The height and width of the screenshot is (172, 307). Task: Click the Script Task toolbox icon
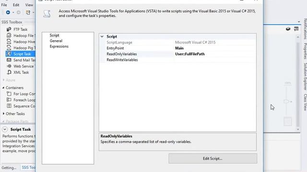9,54
